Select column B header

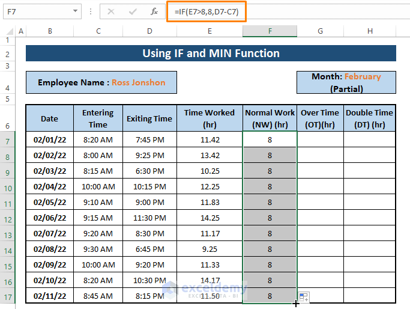click(x=50, y=31)
